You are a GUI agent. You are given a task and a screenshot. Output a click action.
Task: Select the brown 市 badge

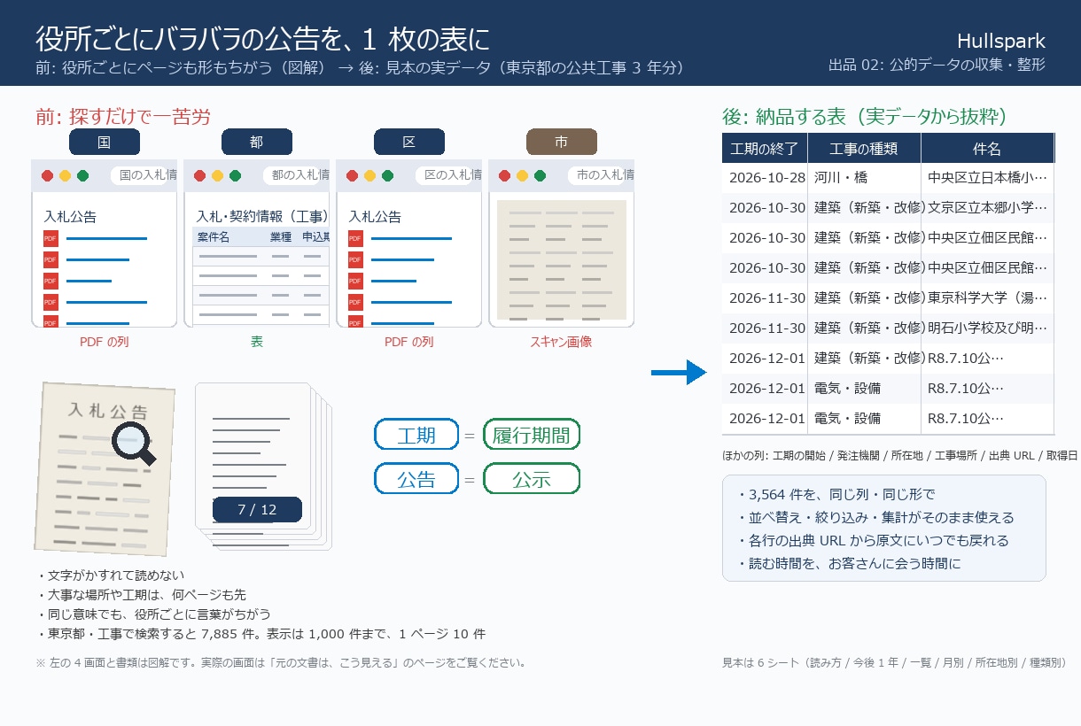pyautogui.click(x=562, y=143)
